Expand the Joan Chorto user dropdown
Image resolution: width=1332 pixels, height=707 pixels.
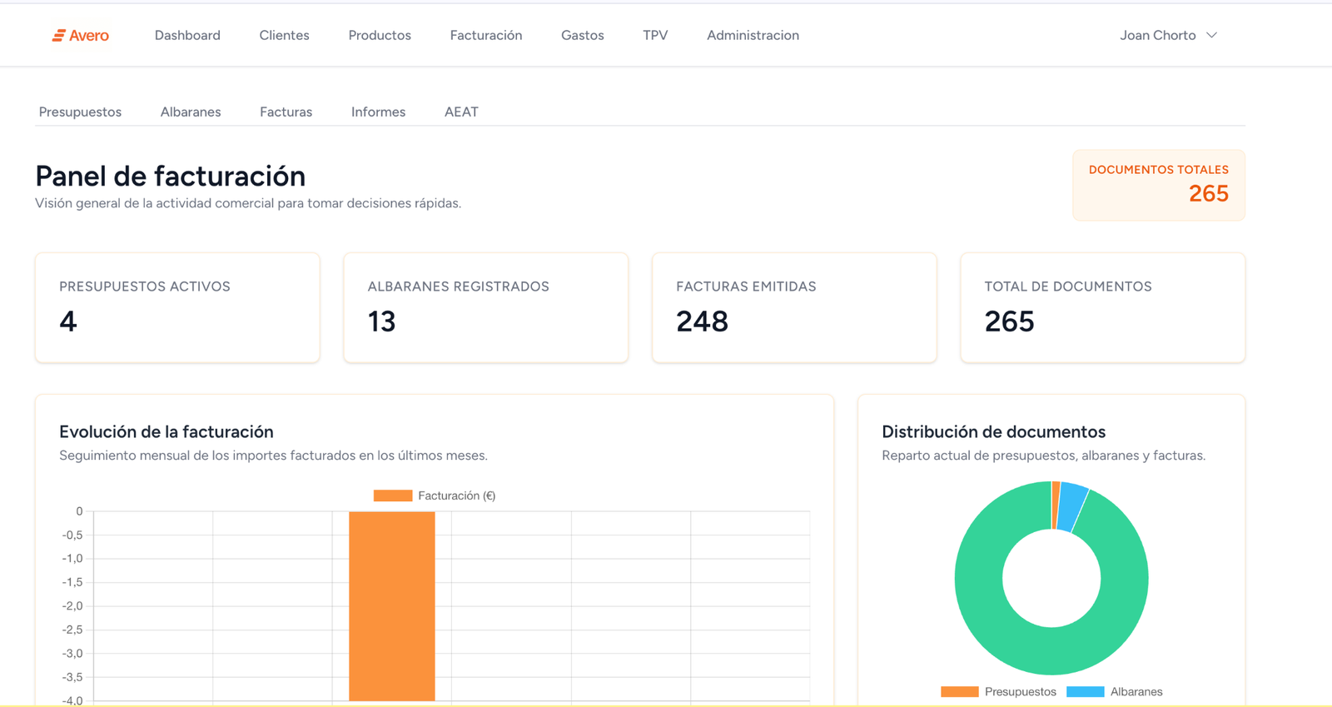click(x=1168, y=35)
